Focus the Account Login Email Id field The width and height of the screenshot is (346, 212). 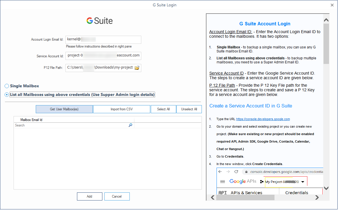point(103,39)
